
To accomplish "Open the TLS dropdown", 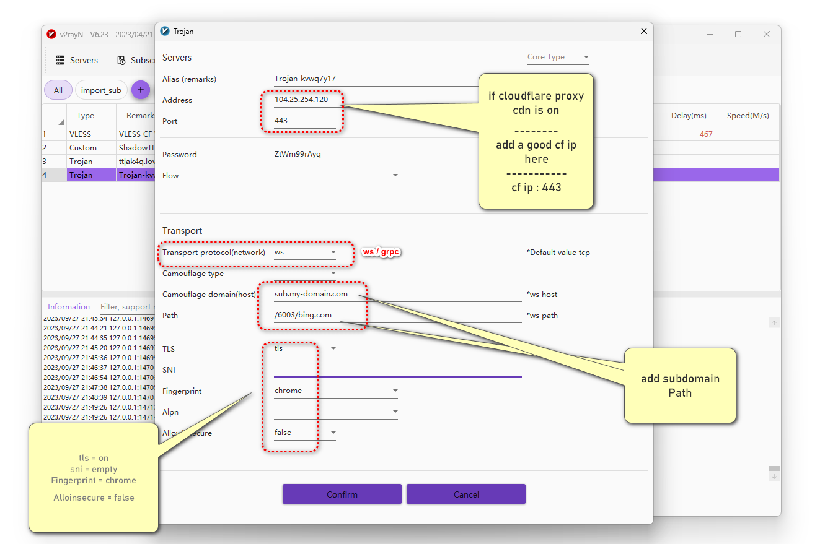I will [x=305, y=349].
